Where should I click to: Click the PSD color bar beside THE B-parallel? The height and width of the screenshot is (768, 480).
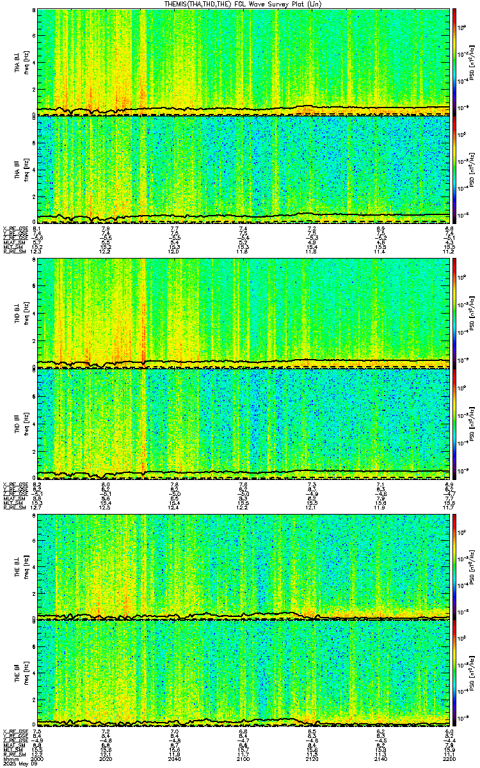[x=454, y=674]
